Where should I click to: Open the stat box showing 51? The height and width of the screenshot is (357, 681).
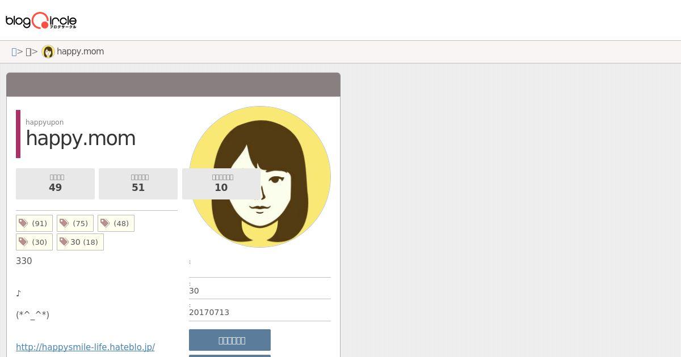point(138,184)
